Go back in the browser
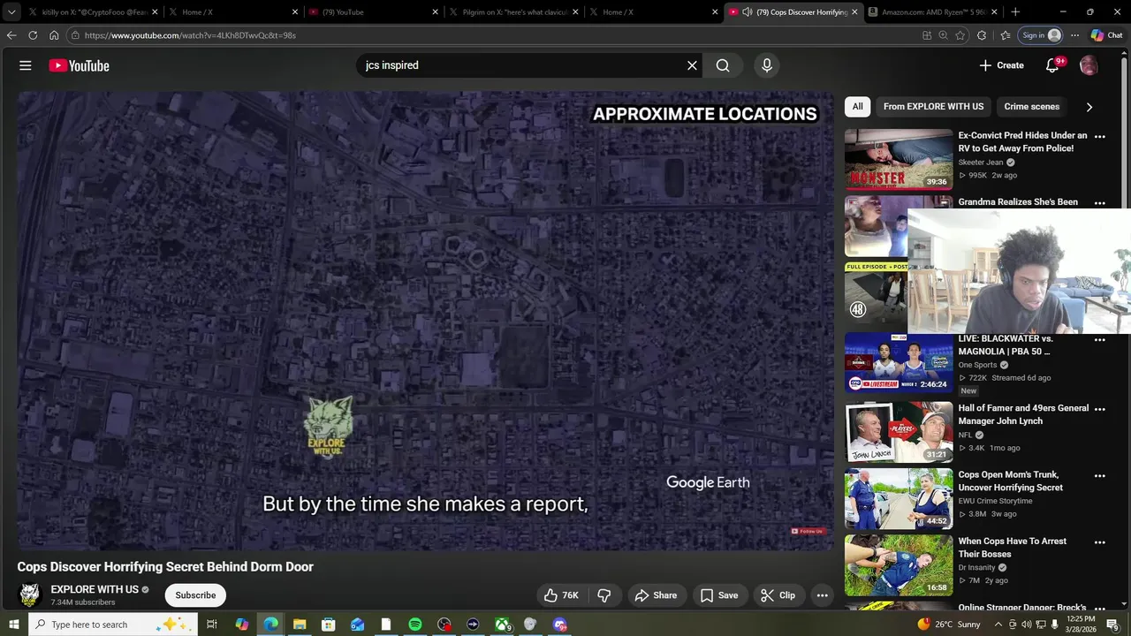Viewport: 1131px width, 636px height. point(11,35)
